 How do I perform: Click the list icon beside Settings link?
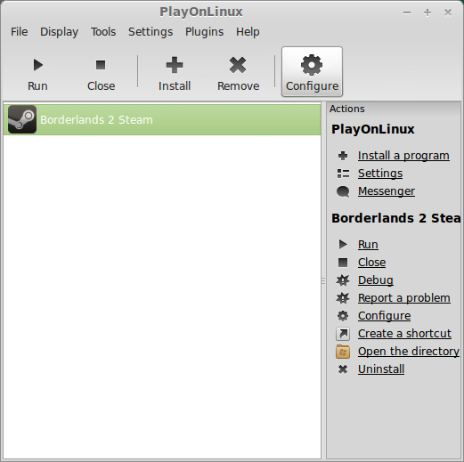343,174
